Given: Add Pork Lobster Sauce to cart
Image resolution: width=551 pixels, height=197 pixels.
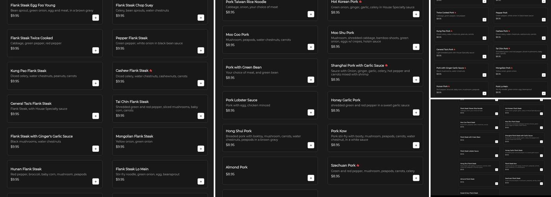Looking at the screenshot, I should click(311, 112).
